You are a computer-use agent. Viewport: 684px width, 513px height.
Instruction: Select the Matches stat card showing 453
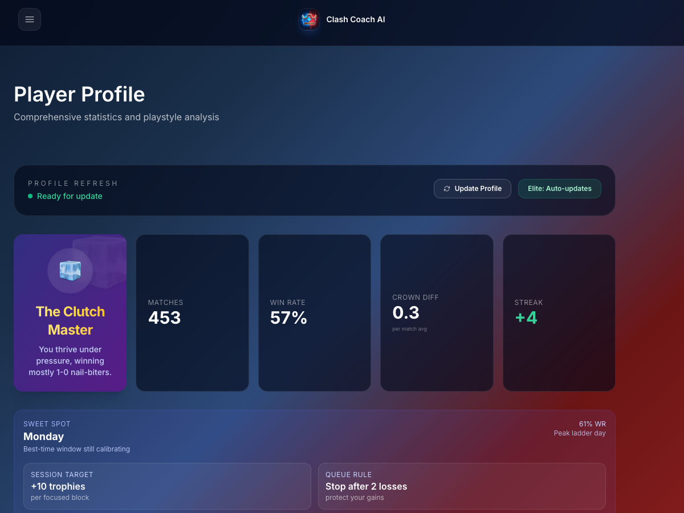[x=192, y=312]
